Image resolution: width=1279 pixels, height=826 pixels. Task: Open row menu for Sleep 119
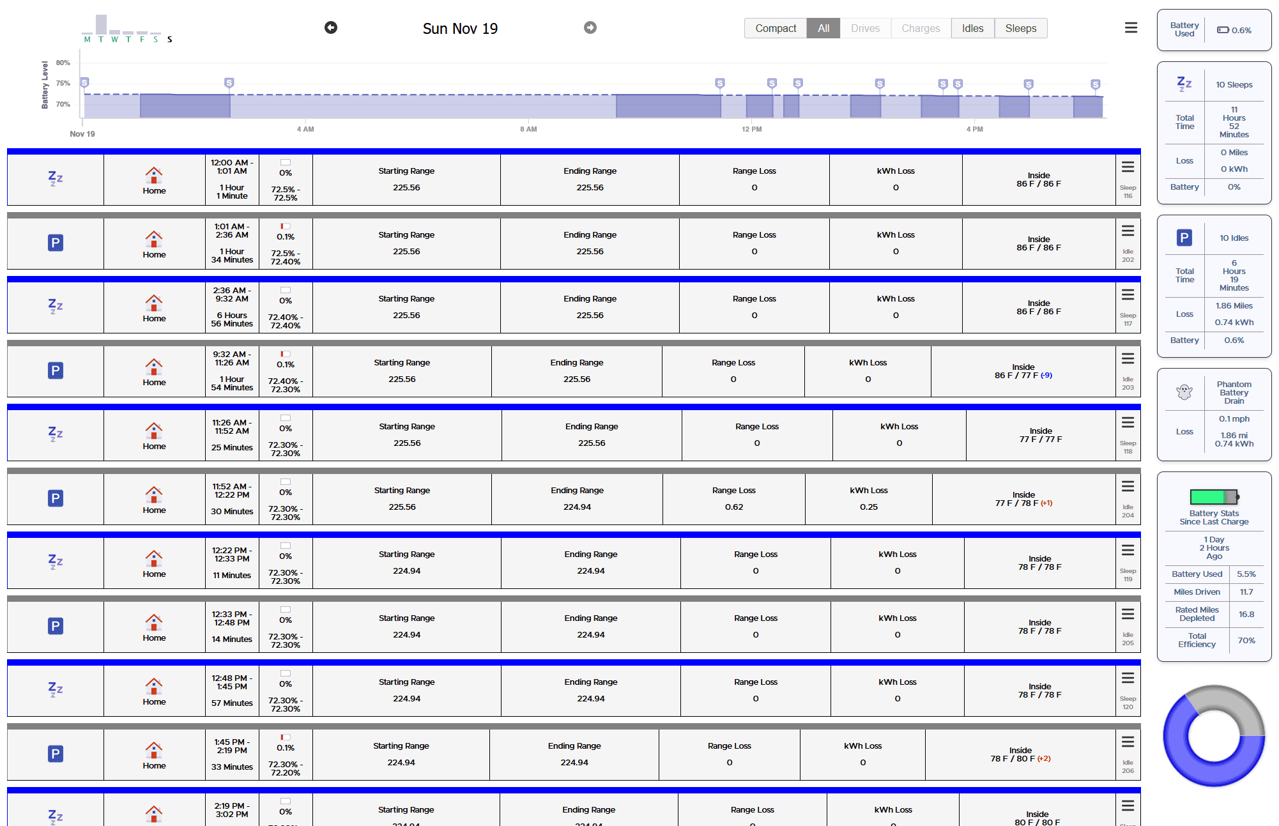tap(1128, 550)
